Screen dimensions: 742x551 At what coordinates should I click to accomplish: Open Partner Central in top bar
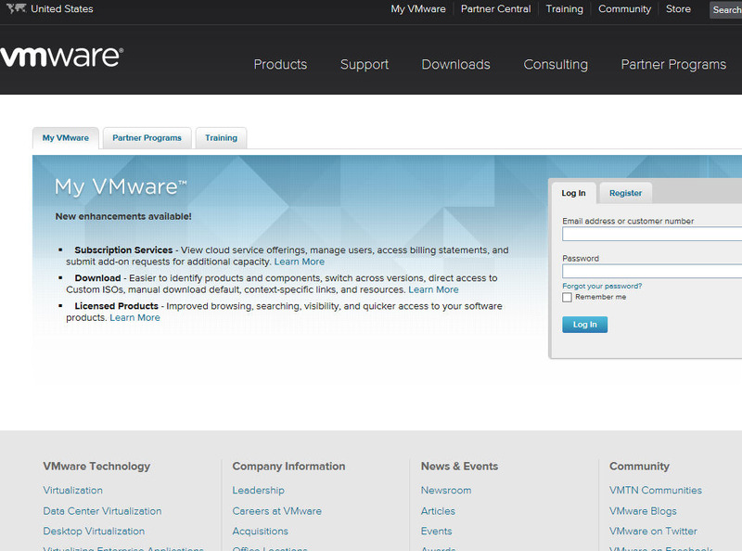tap(496, 9)
